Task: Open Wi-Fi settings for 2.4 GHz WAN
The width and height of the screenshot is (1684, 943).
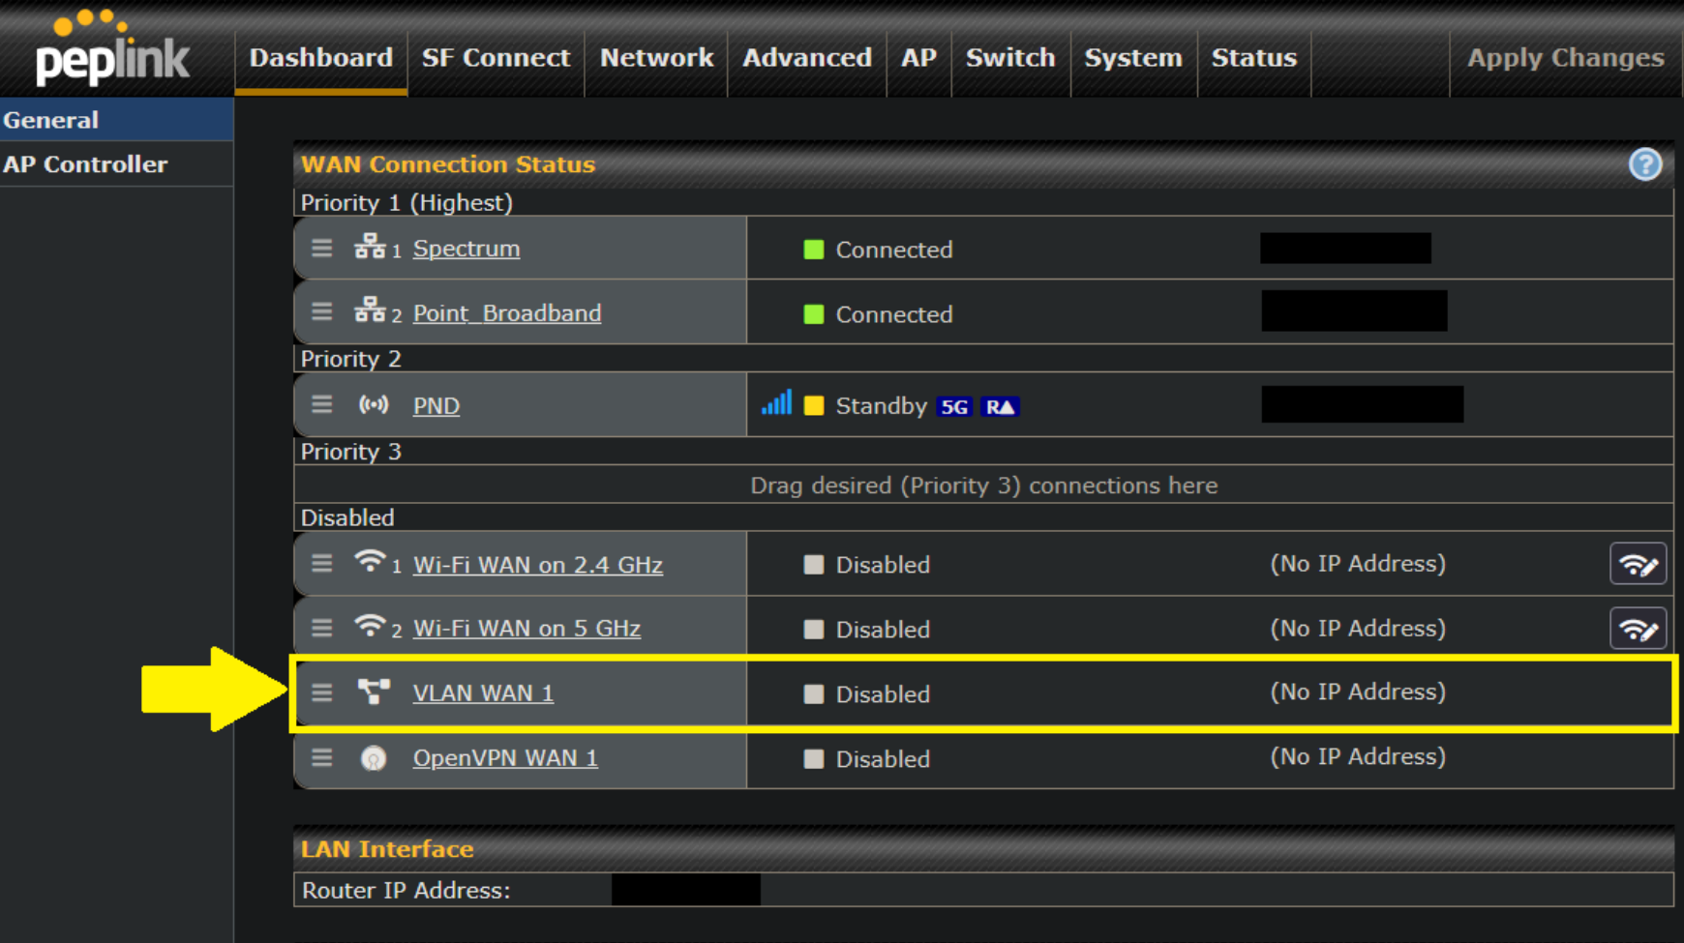Action: click(1638, 564)
